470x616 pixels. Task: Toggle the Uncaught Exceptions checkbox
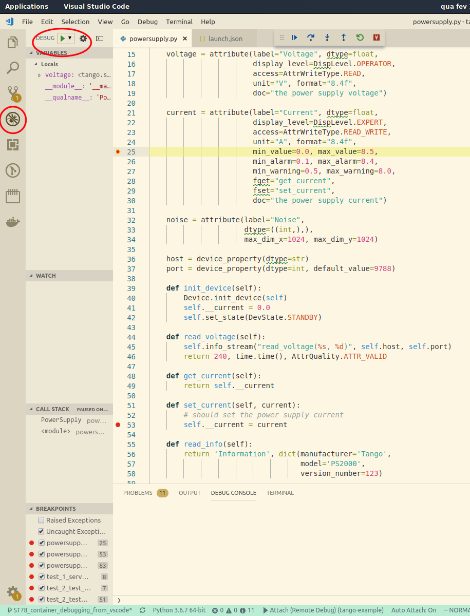(41, 531)
